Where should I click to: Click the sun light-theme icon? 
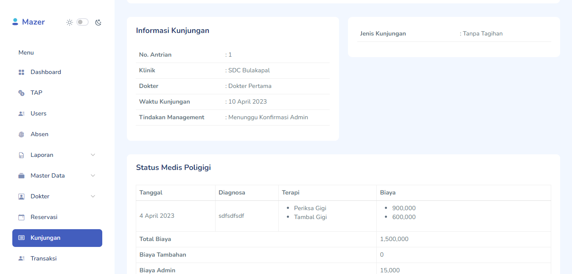click(70, 22)
